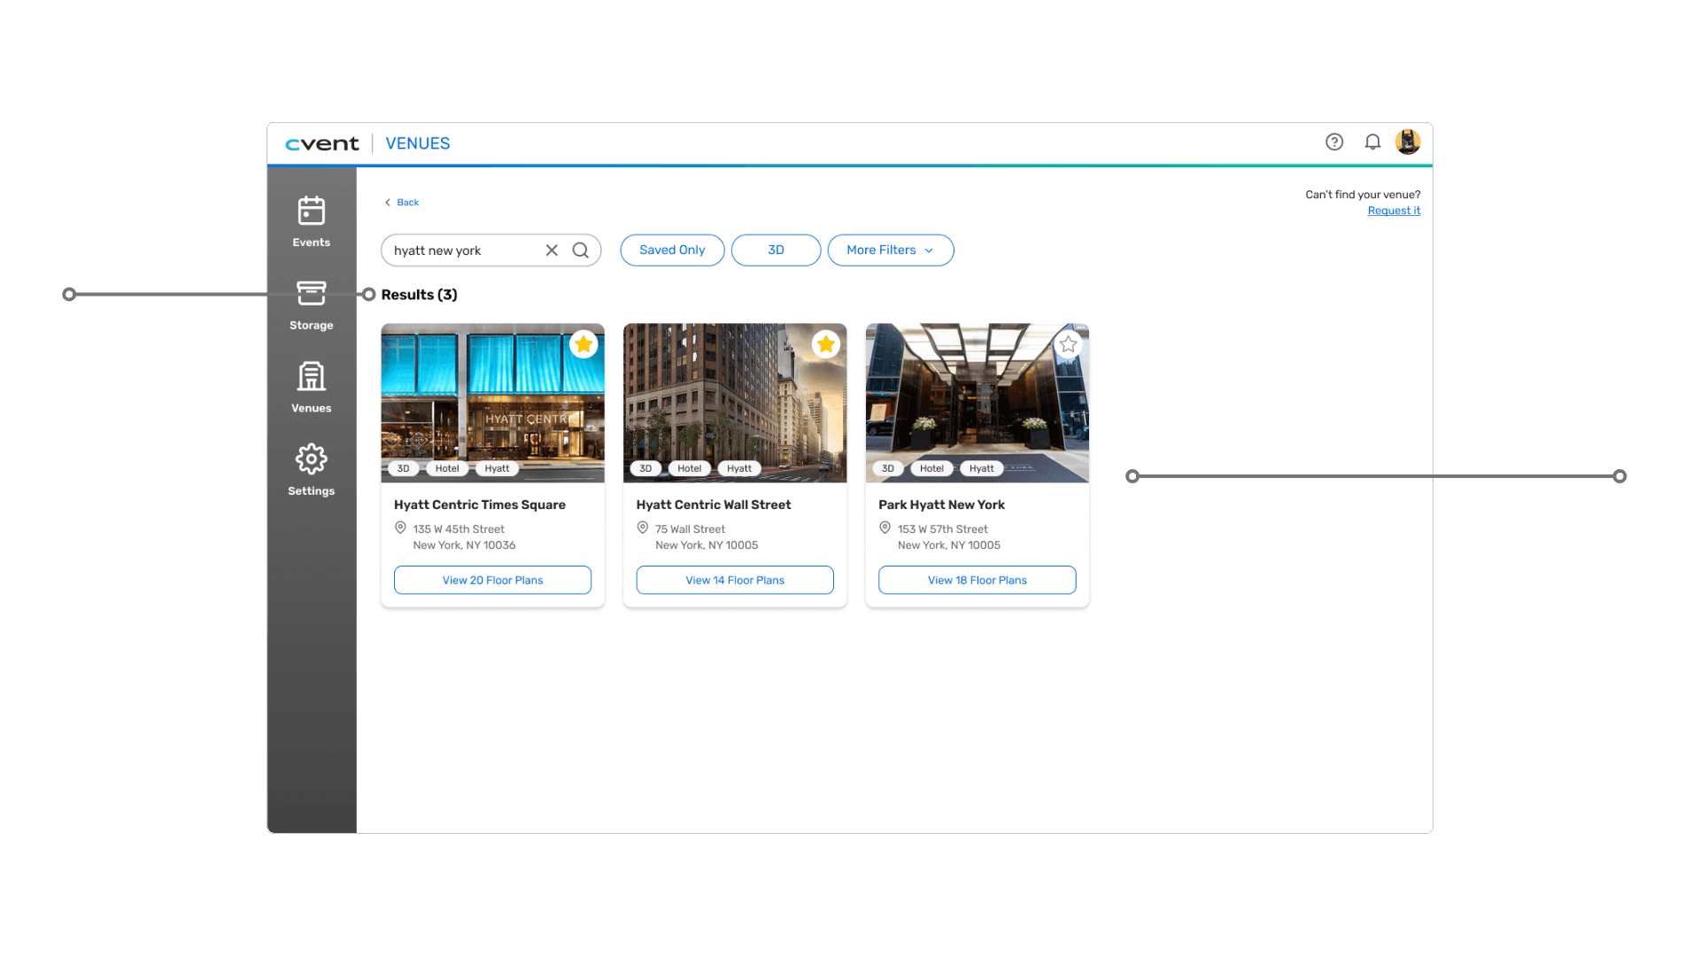The height and width of the screenshot is (956, 1700).
Task: Toggle the Saved Only filter
Action: [672, 251]
